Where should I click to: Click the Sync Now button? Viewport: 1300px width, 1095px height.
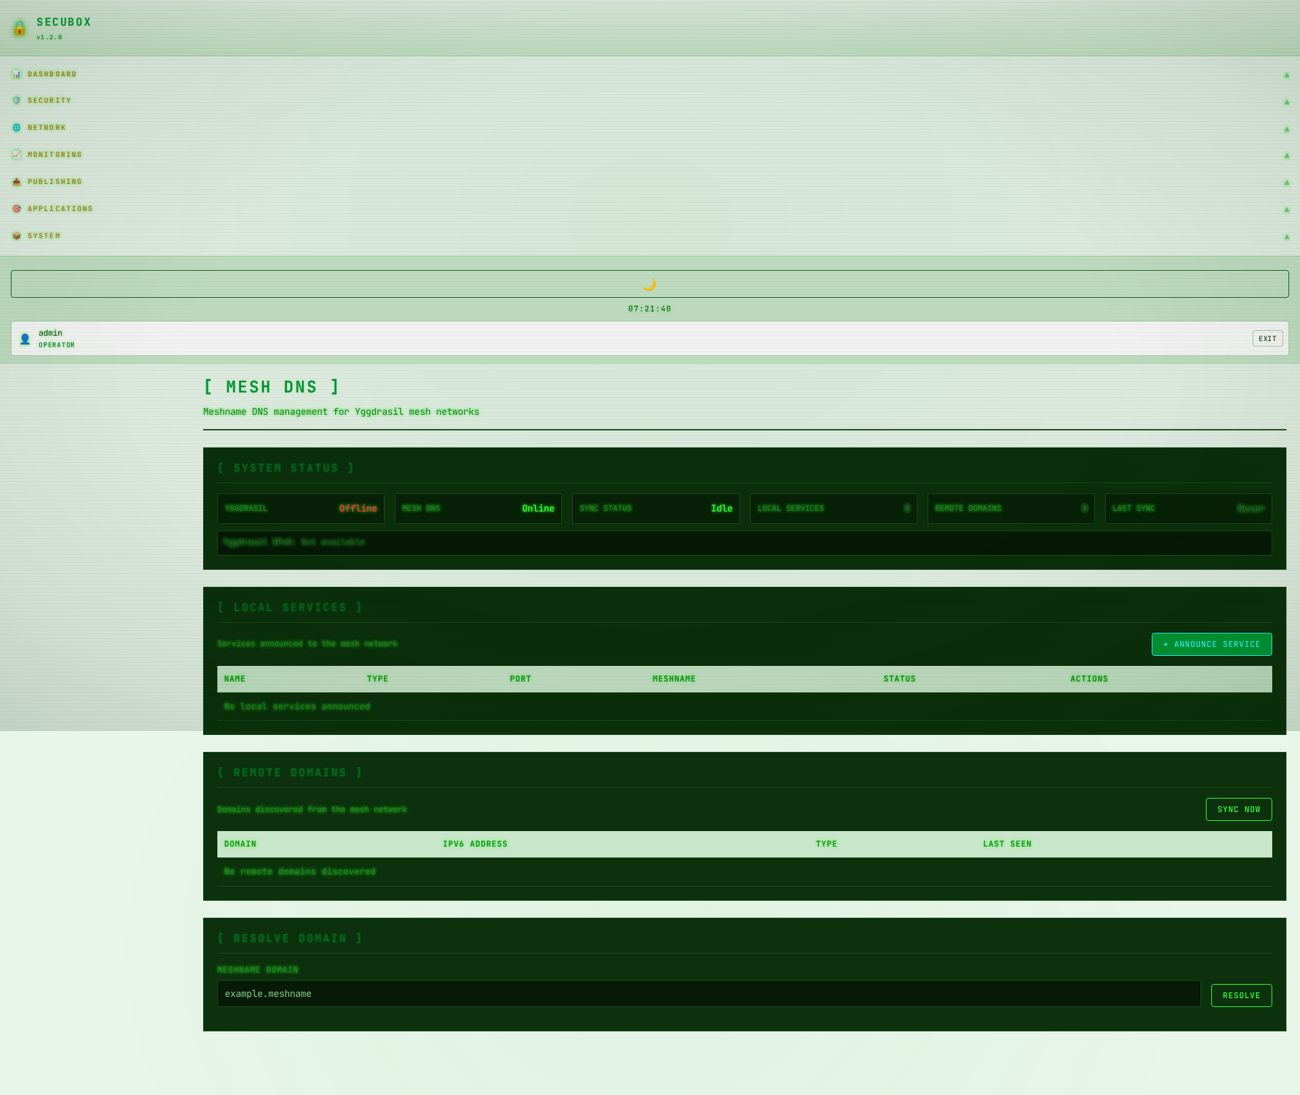tap(1238, 809)
